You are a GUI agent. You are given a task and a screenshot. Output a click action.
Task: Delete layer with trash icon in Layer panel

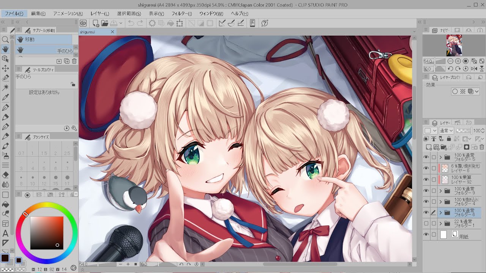[482, 147]
